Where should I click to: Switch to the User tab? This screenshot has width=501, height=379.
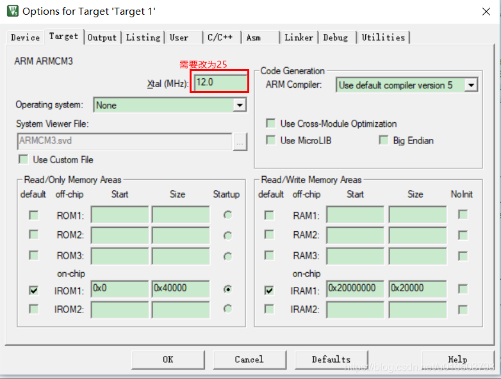(x=184, y=37)
